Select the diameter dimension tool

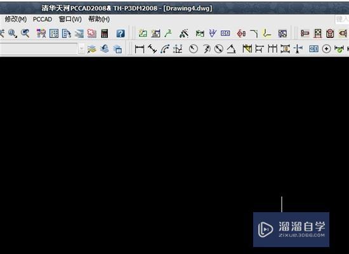tap(219, 49)
